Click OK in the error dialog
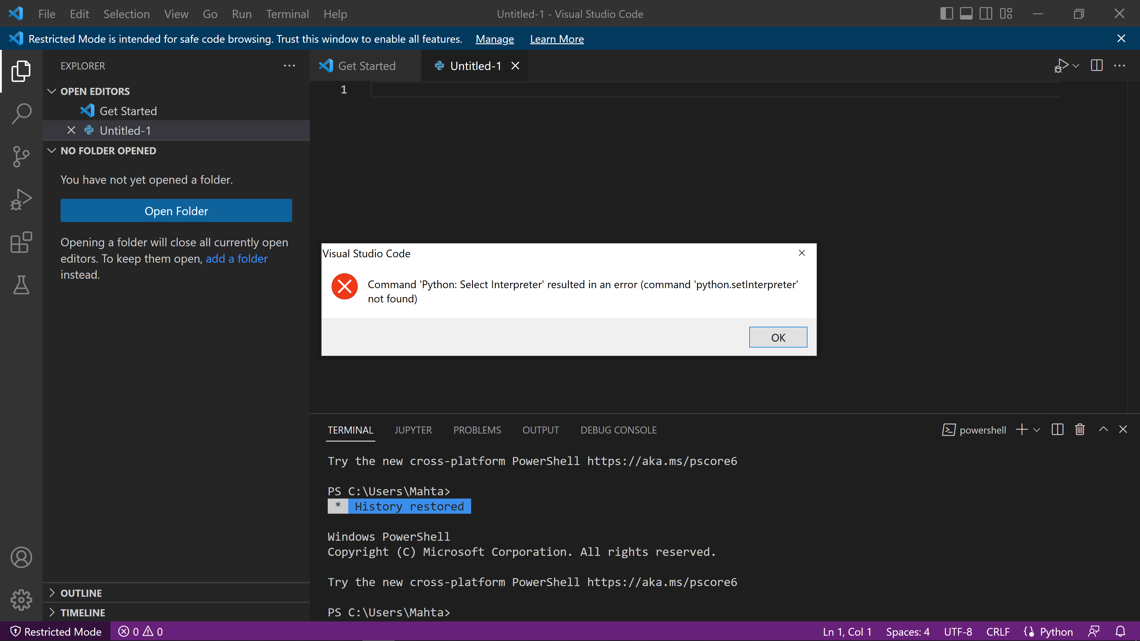 (x=778, y=337)
